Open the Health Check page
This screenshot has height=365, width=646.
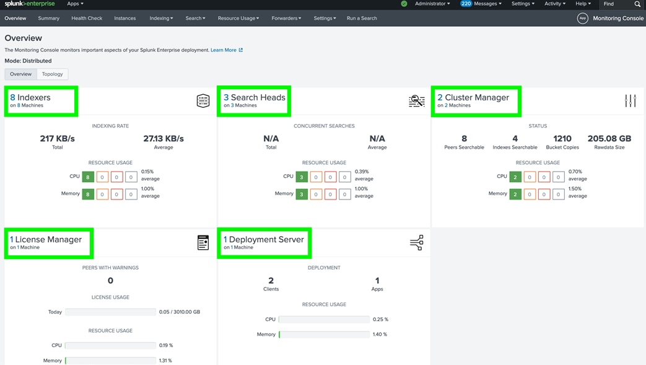tap(87, 18)
